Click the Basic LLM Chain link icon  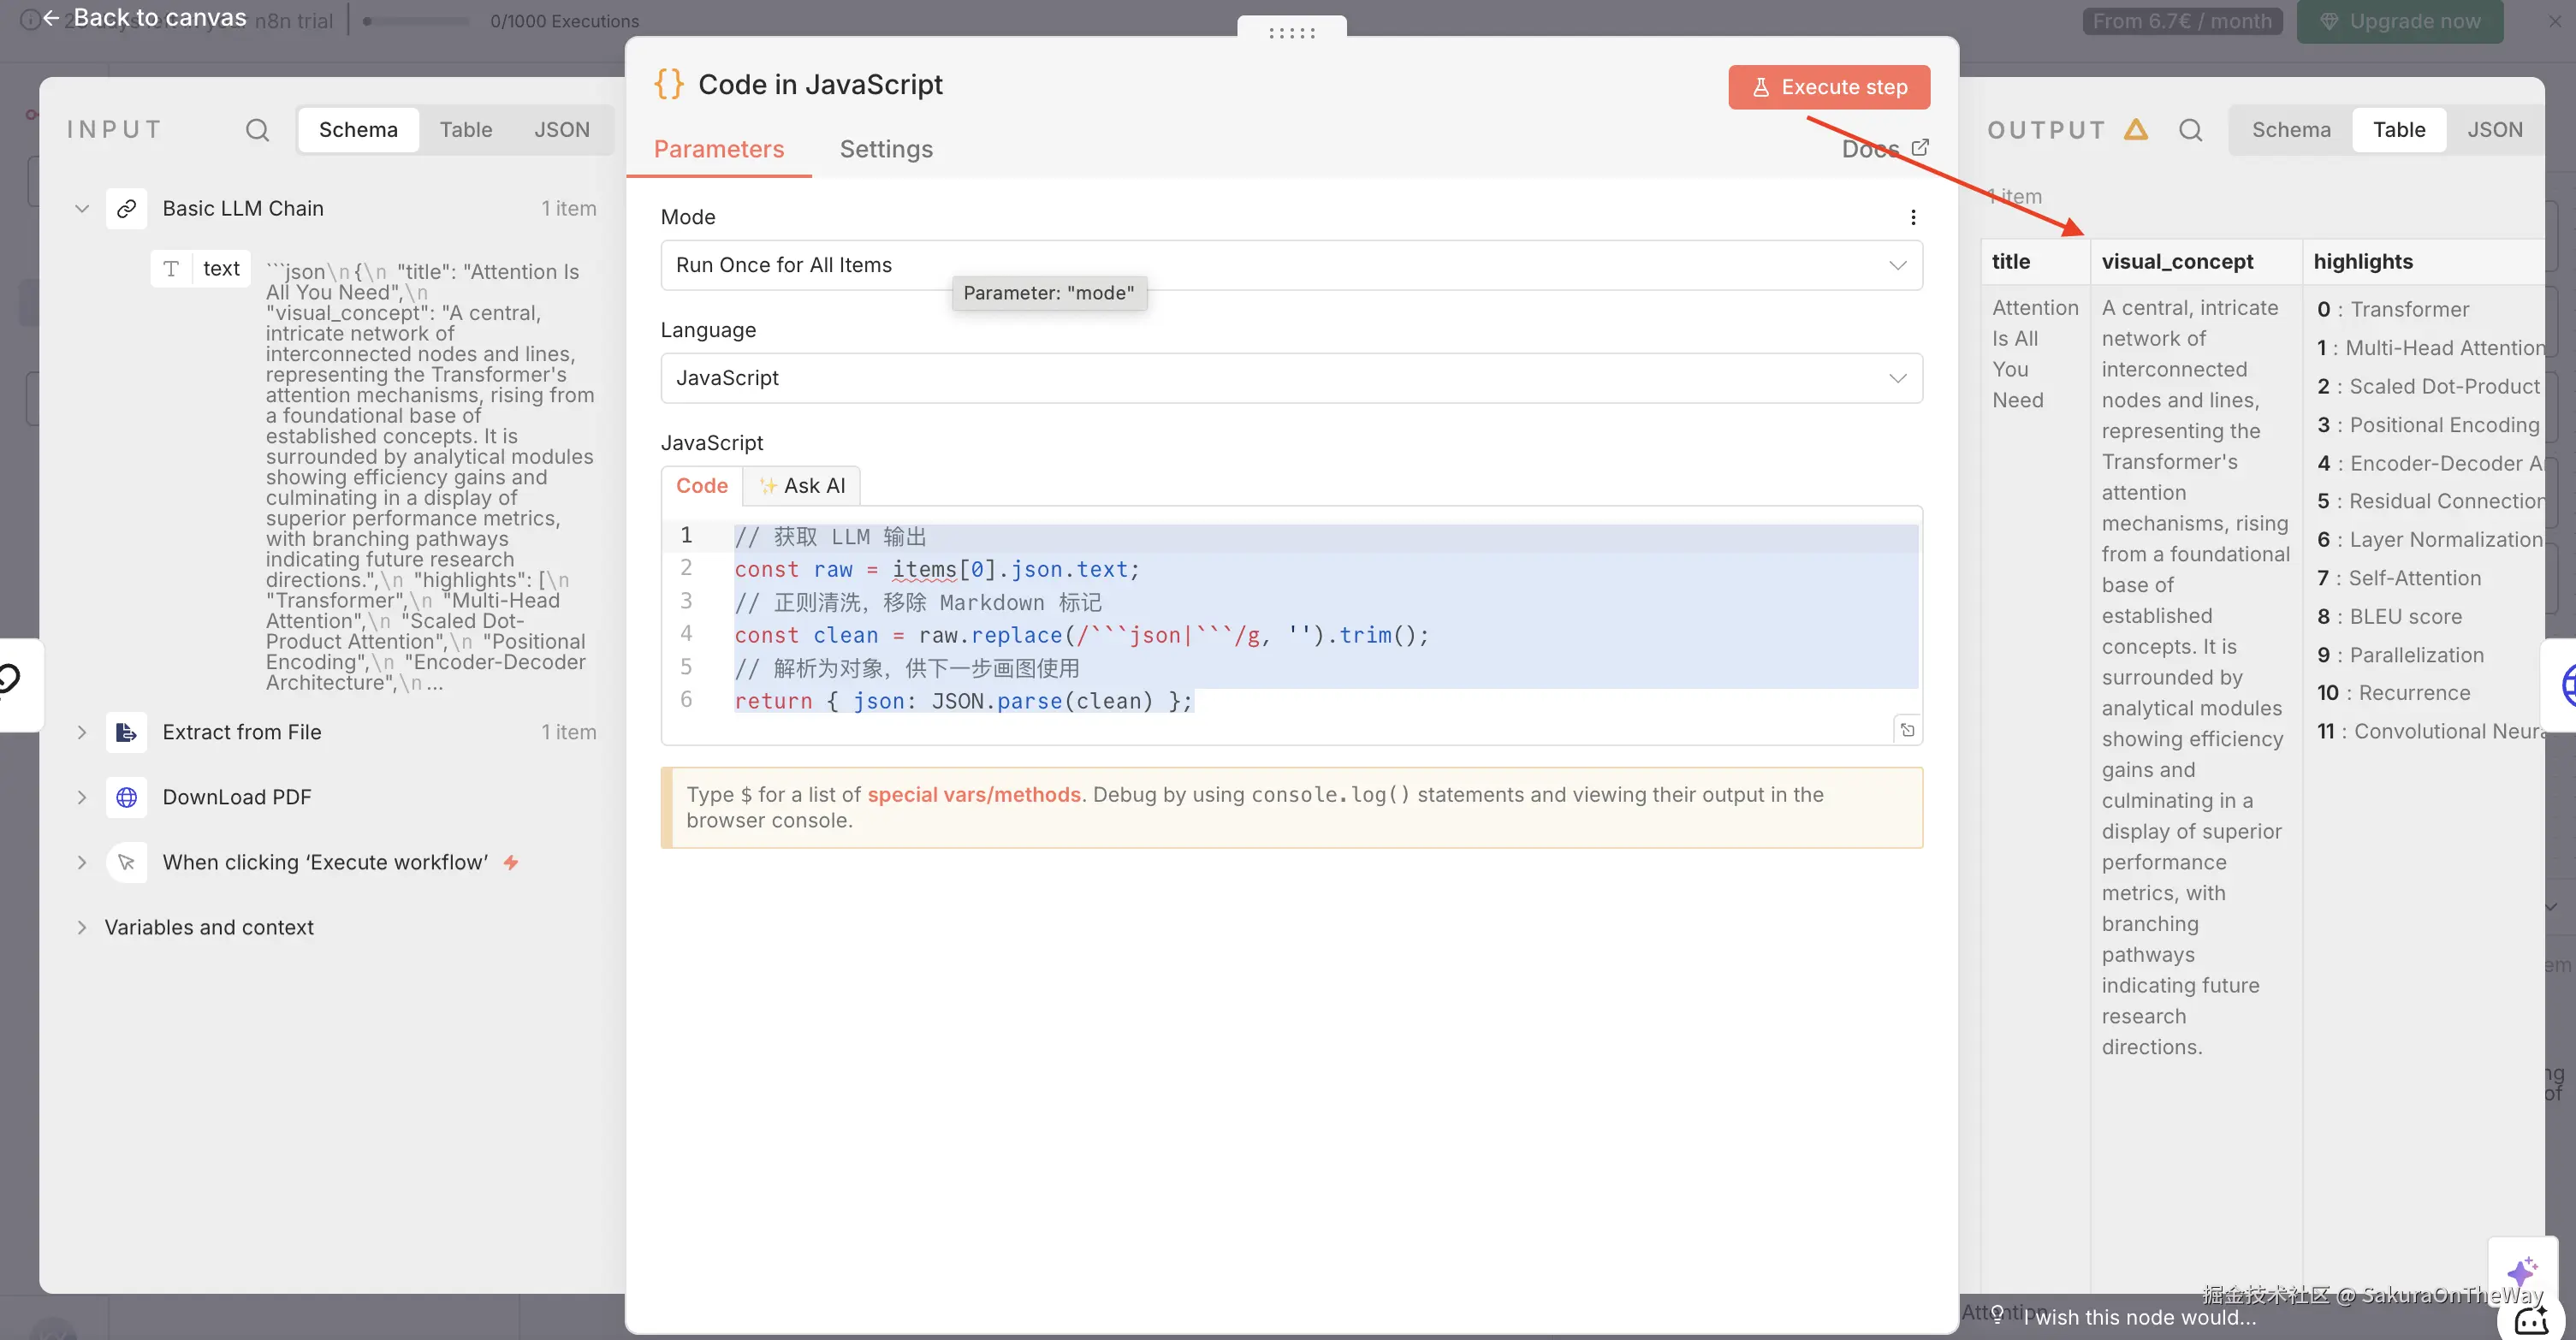pyautogui.click(x=127, y=208)
